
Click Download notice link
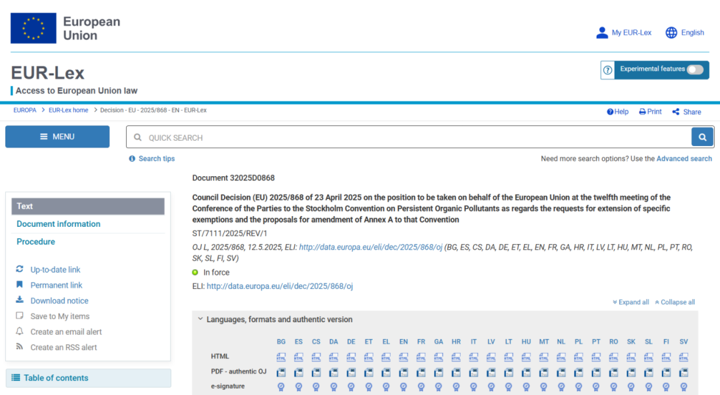click(x=59, y=301)
